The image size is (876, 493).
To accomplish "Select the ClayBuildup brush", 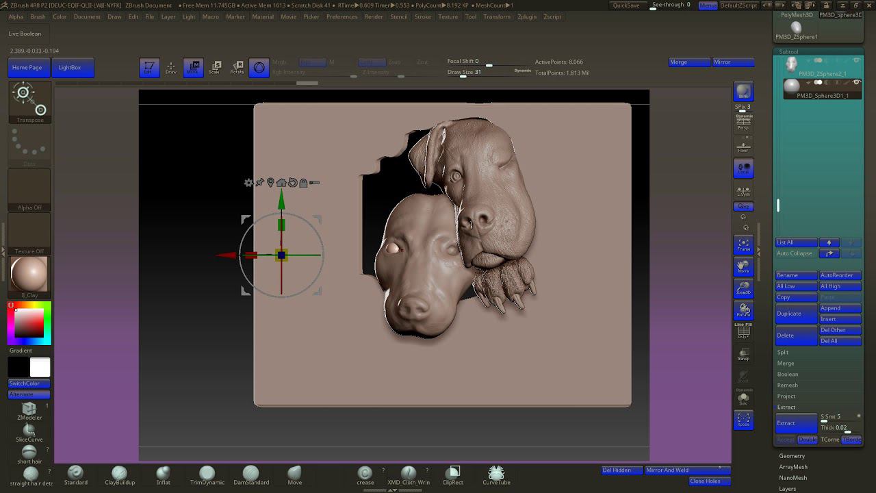I will (119, 474).
